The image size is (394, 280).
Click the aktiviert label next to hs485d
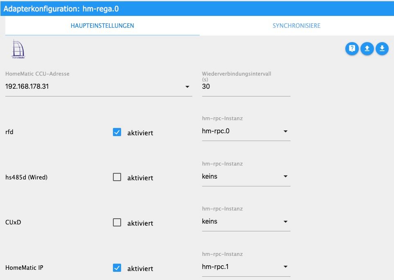tap(140, 178)
